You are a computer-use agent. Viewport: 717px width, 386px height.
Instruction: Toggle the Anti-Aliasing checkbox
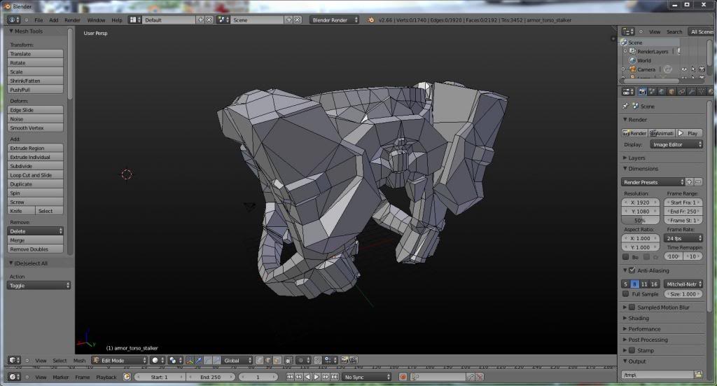pyautogui.click(x=632, y=270)
